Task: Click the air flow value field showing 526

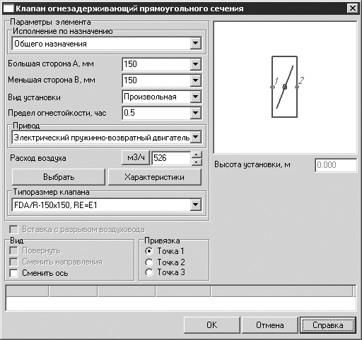Action: coord(171,158)
